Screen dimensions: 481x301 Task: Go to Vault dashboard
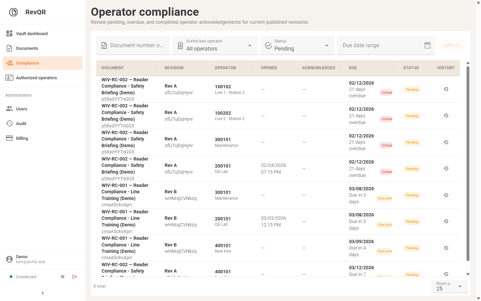(32, 33)
